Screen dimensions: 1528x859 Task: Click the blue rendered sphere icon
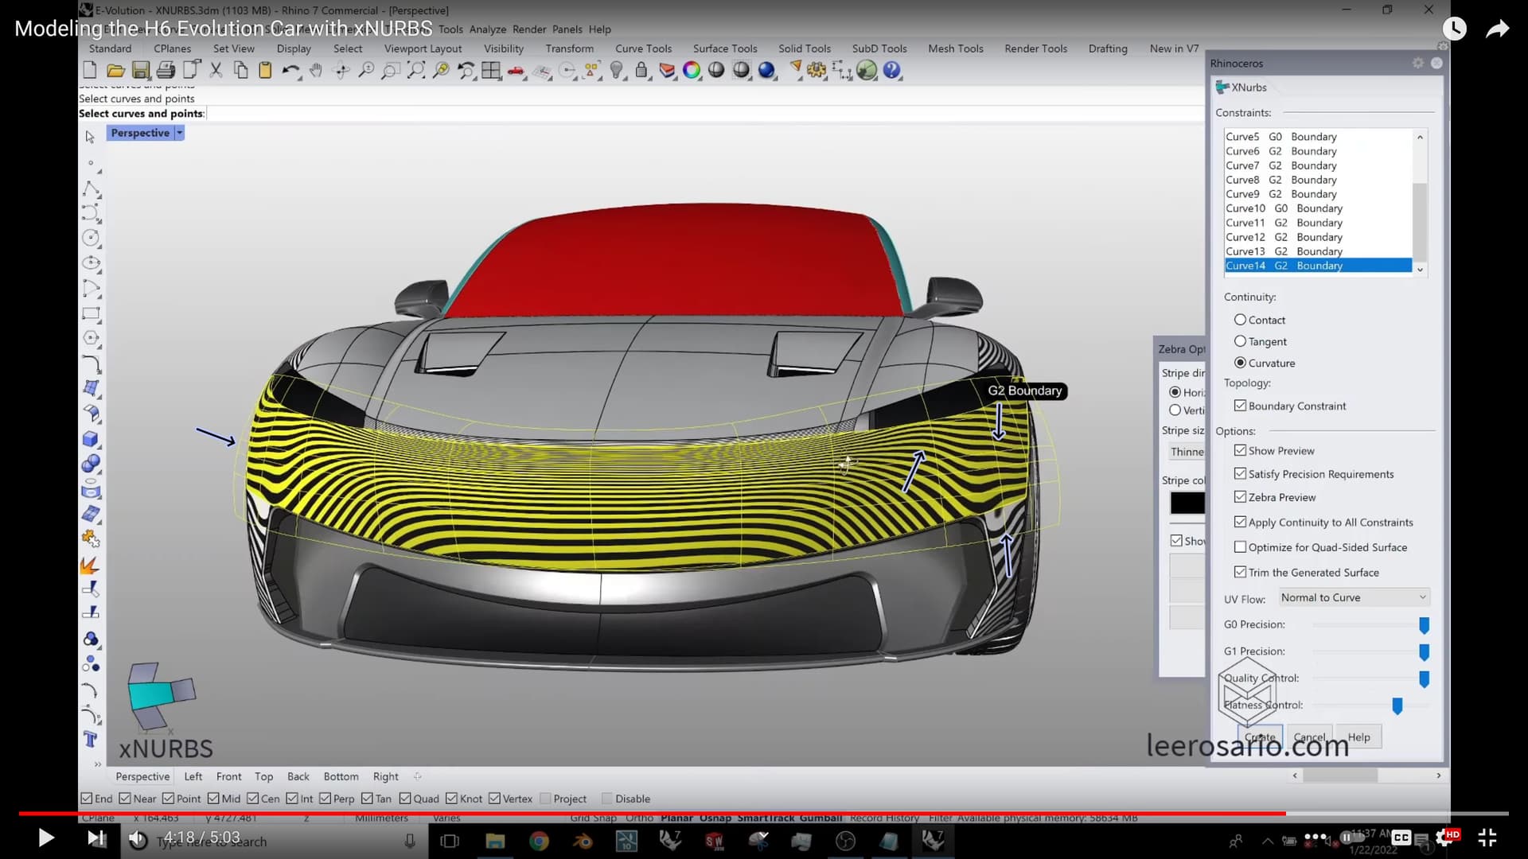[766, 71]
